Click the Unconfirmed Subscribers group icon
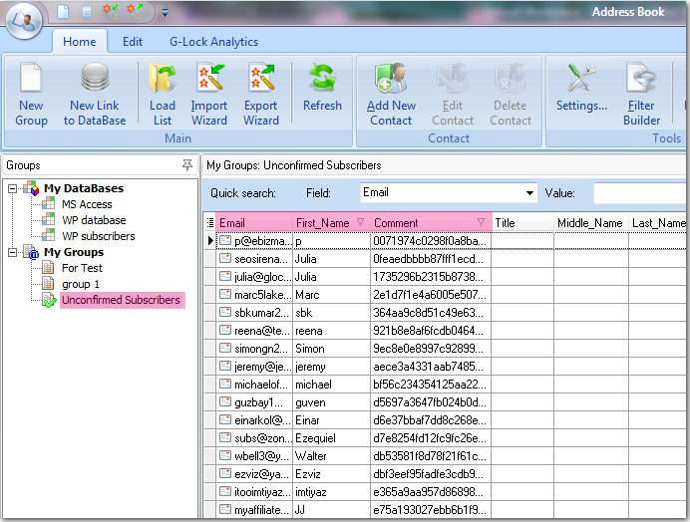 click(49, 301)
